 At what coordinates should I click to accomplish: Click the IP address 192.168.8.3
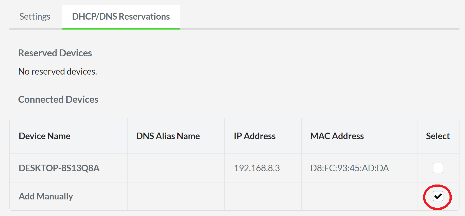[257, 168]
